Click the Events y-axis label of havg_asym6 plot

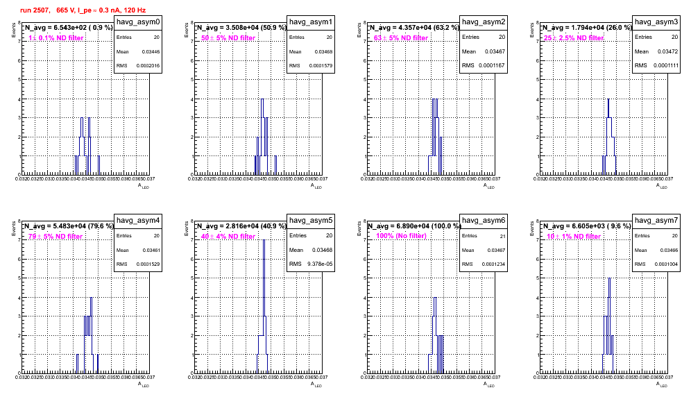tap(359, 228)
